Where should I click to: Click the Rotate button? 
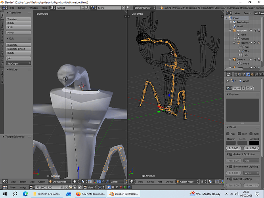point(19,23)
